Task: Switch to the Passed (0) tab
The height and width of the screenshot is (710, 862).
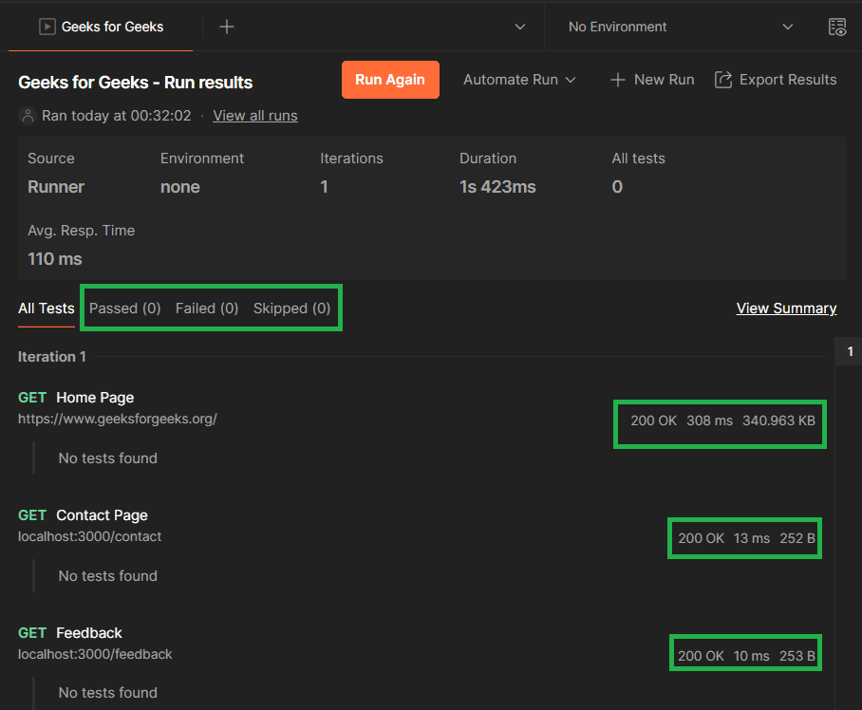Action: pyautogui.click(x=125, y=308)
